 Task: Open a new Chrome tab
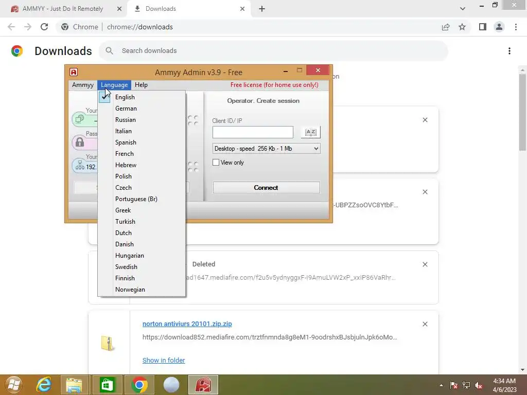pos(262,9)
